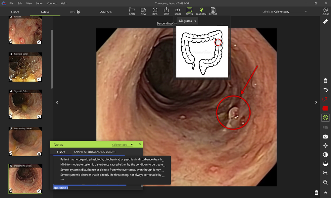Toggle the contrast adjustment tool
Image resolution: width=331 pixels, height=198 pixels.
coord(325,154)
